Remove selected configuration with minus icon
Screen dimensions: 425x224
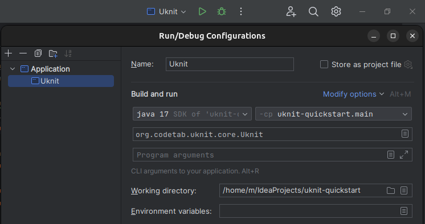coord(23,53)
